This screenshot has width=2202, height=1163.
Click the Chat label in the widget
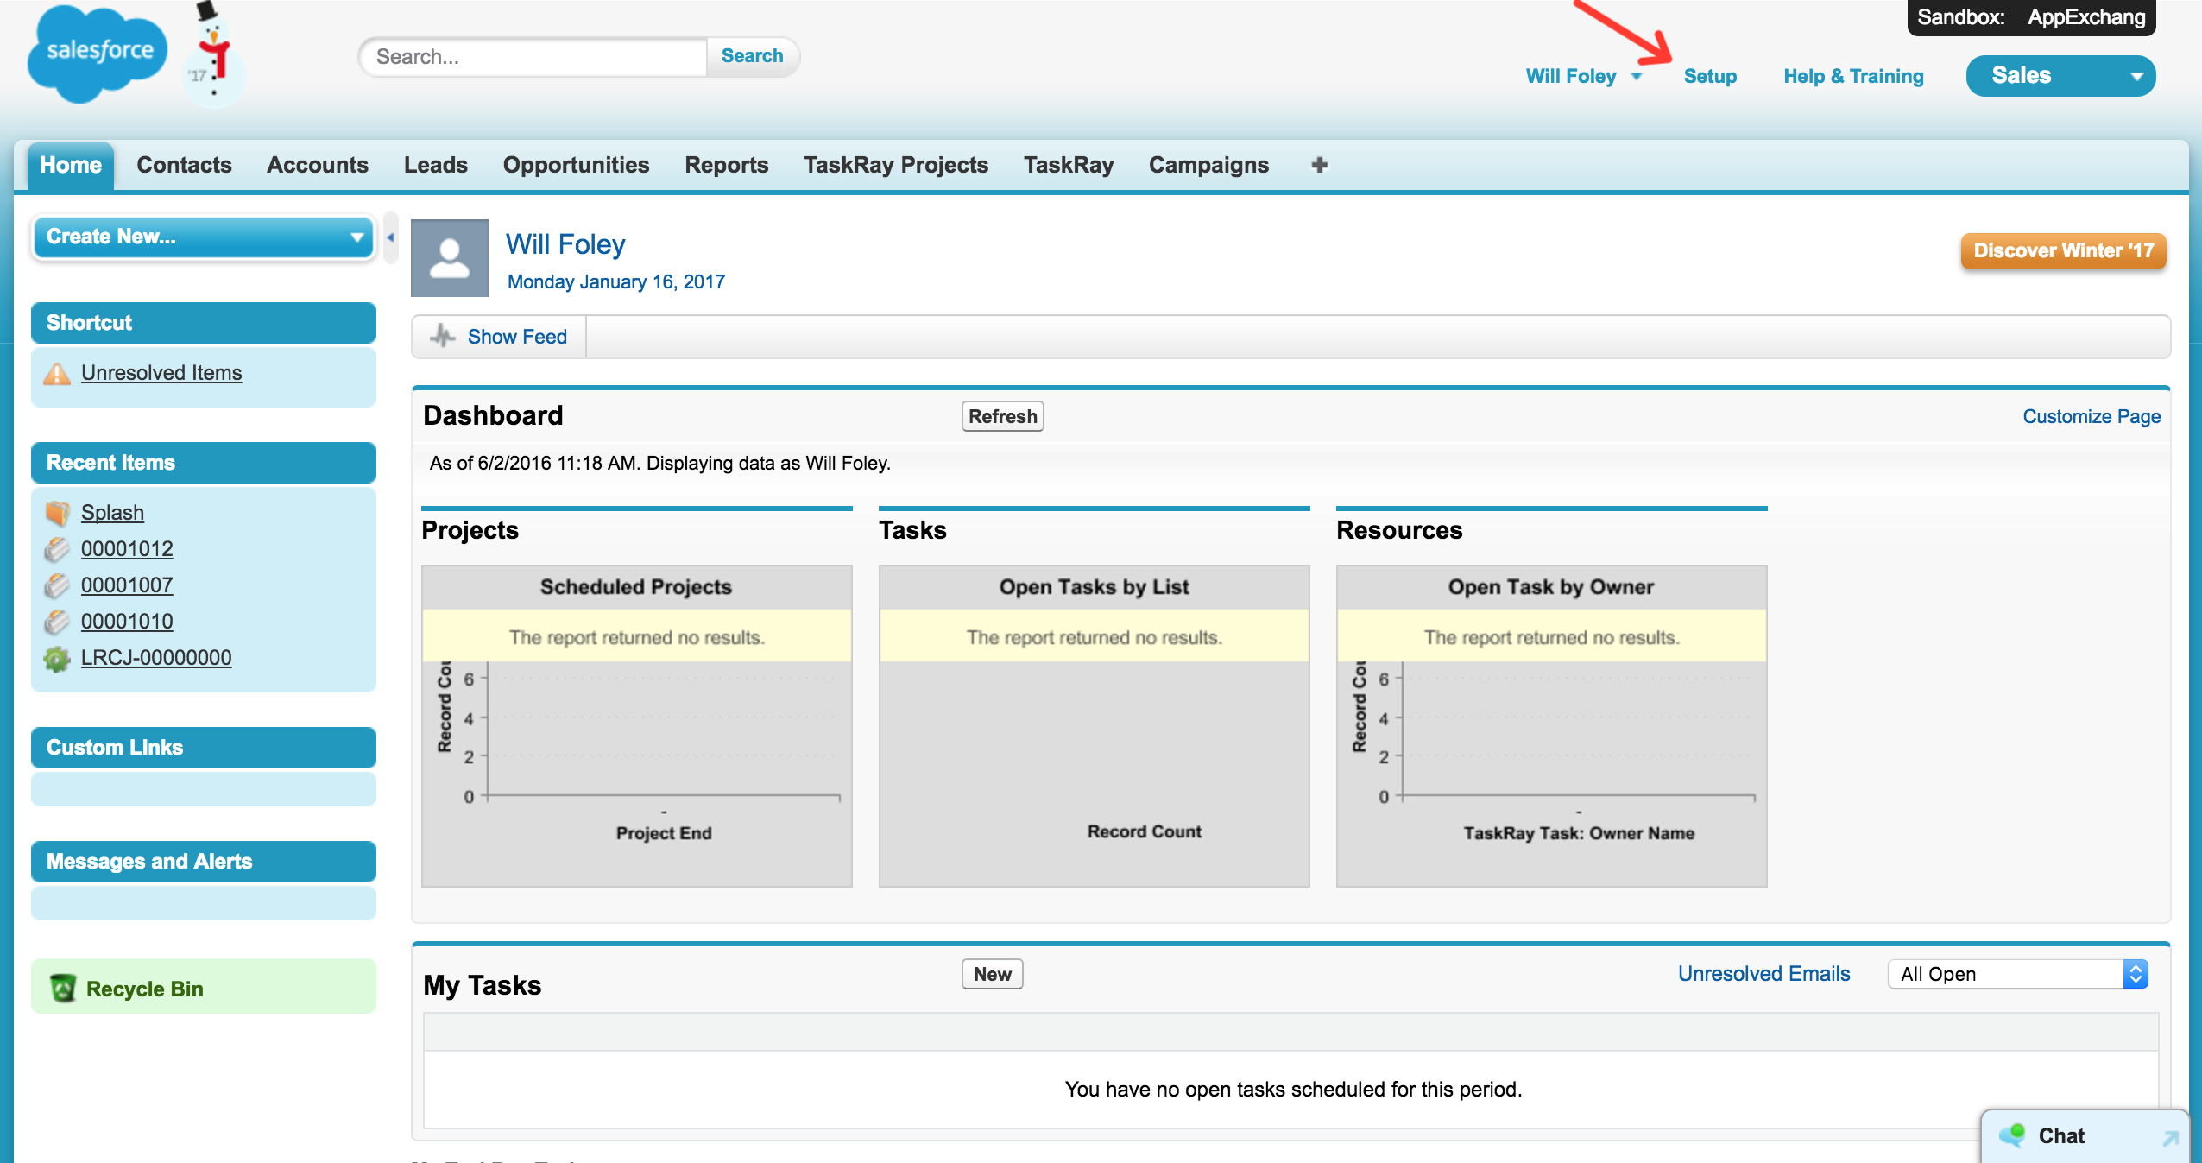(x=2061, y=1136)
